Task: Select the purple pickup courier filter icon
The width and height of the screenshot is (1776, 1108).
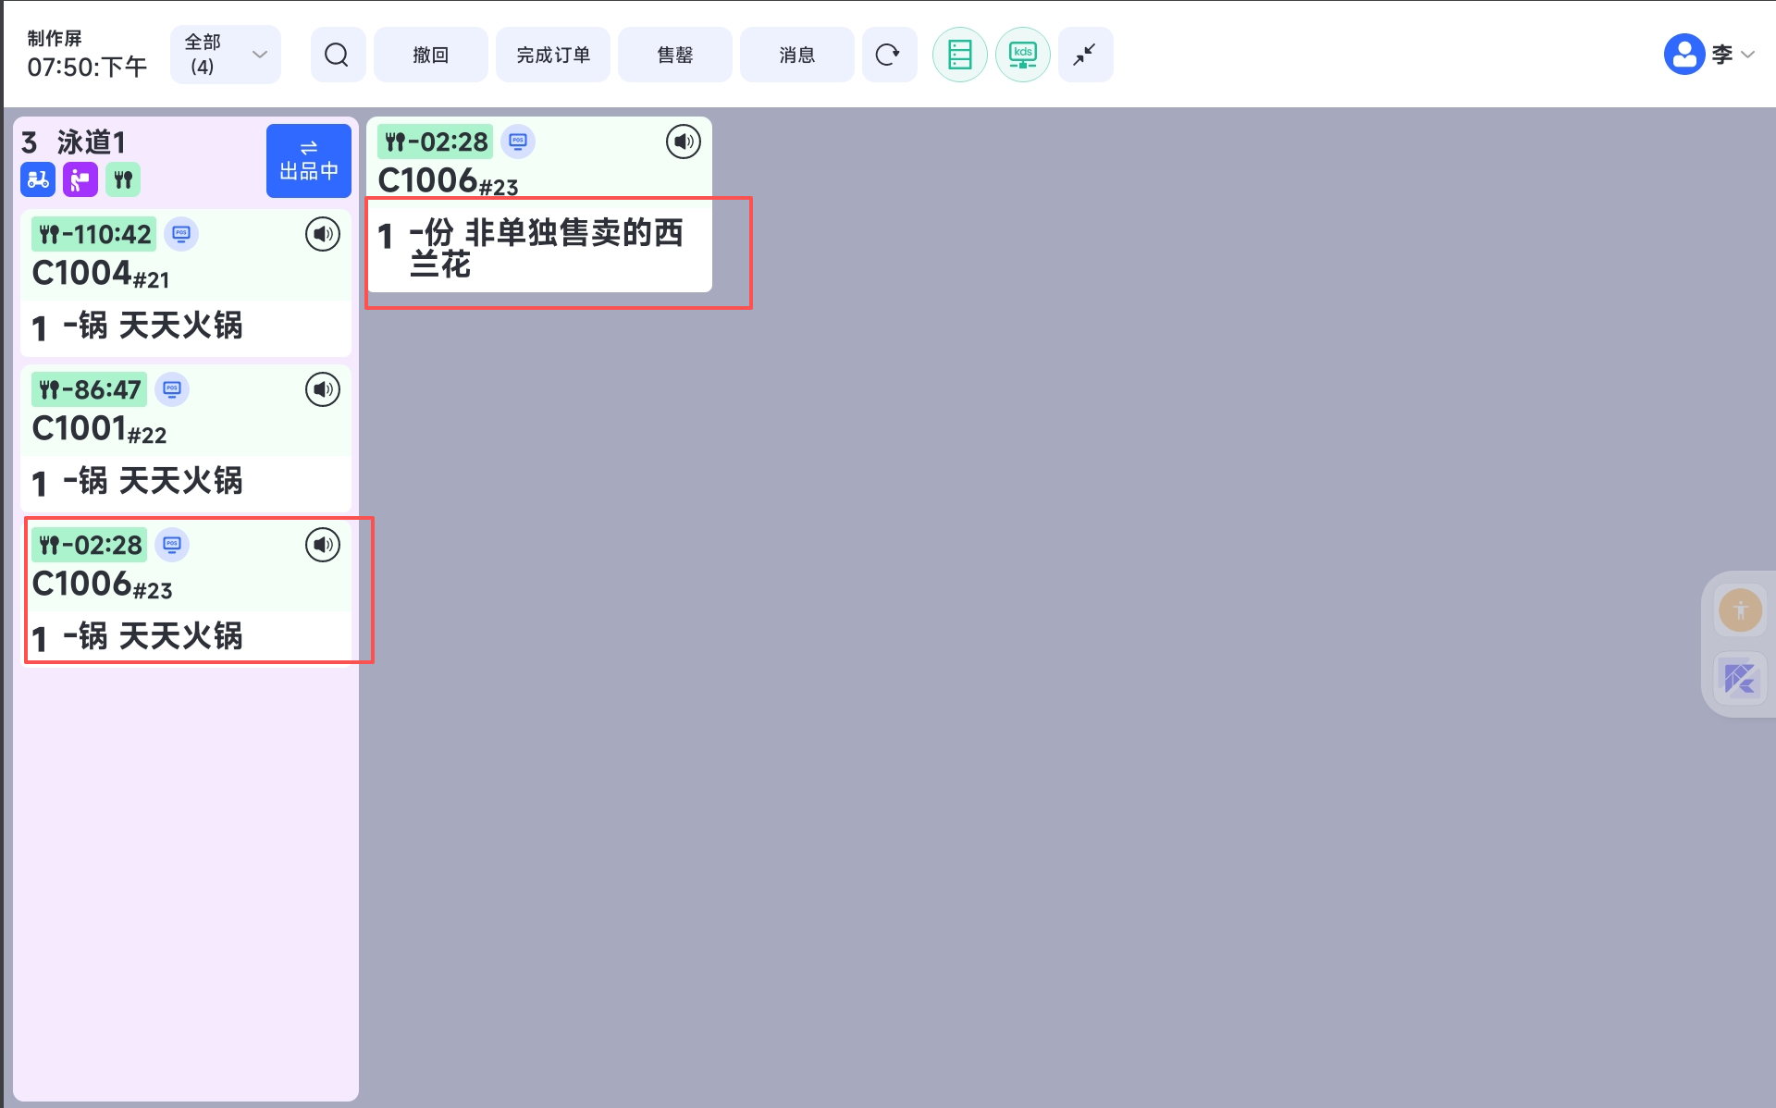Action: (x=80, y=179)
